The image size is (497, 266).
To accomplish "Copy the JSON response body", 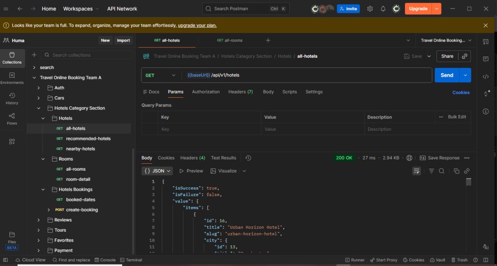I will tap(457, 171).
